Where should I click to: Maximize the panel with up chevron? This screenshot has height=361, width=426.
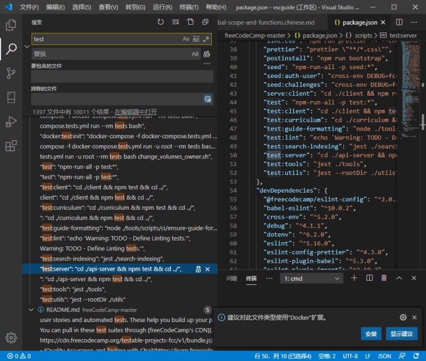(399, 278)
